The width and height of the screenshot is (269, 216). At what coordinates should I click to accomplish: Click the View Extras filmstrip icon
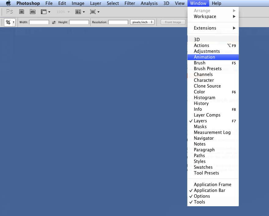coord(44,12)
